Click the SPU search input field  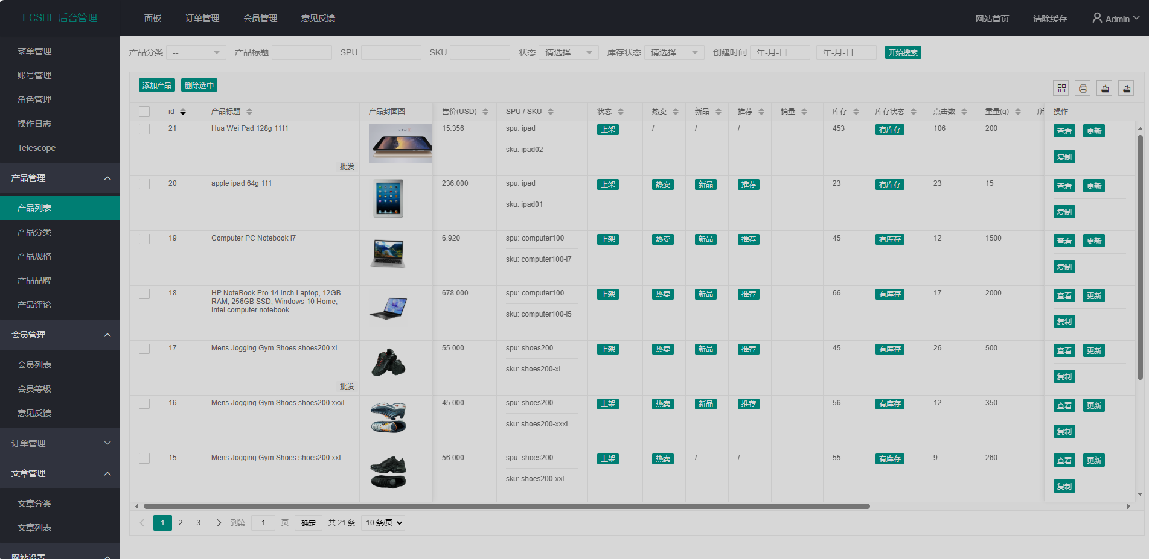click(x=391, y=53)
